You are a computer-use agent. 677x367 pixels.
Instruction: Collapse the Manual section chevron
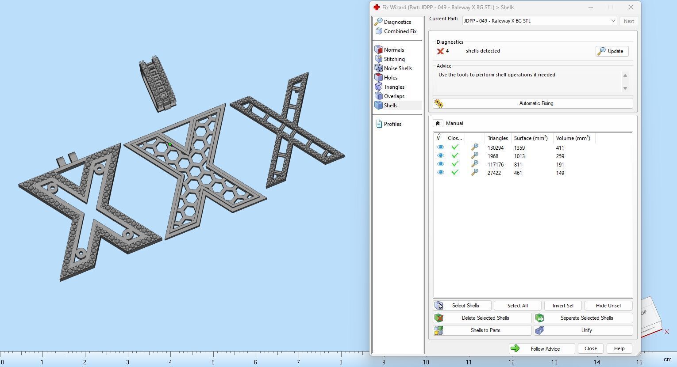point(438,123)
